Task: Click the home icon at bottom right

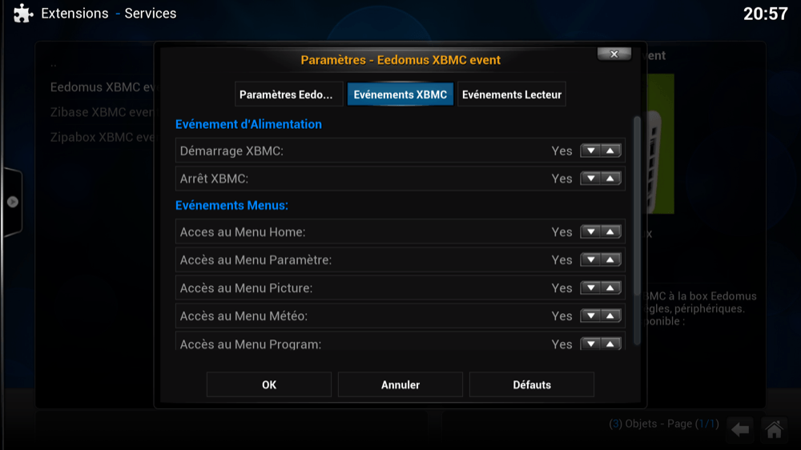Action: [x=774, y=429]
